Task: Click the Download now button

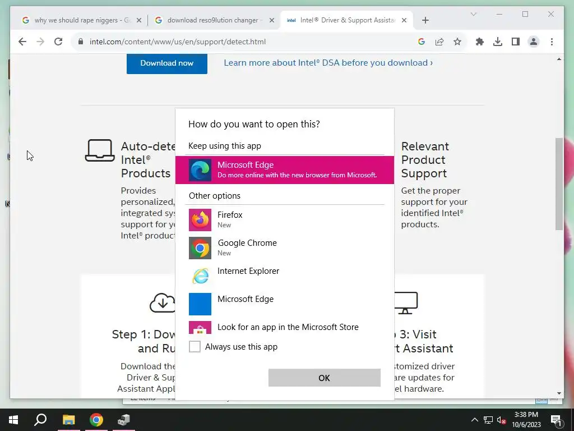Action: pyautogui.click(x=167, y=63)
